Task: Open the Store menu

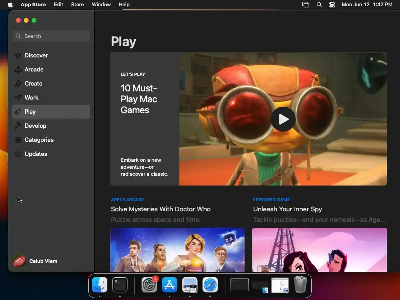Action: point(77,5)
